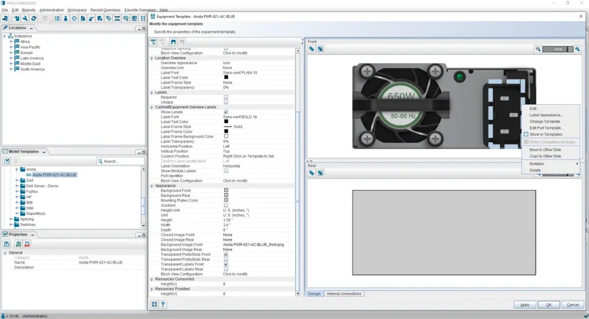Click the speech bubble search icon in toolbar
Image resolution: width=589 pixels, height=319 pixels.
pos(126,18)
